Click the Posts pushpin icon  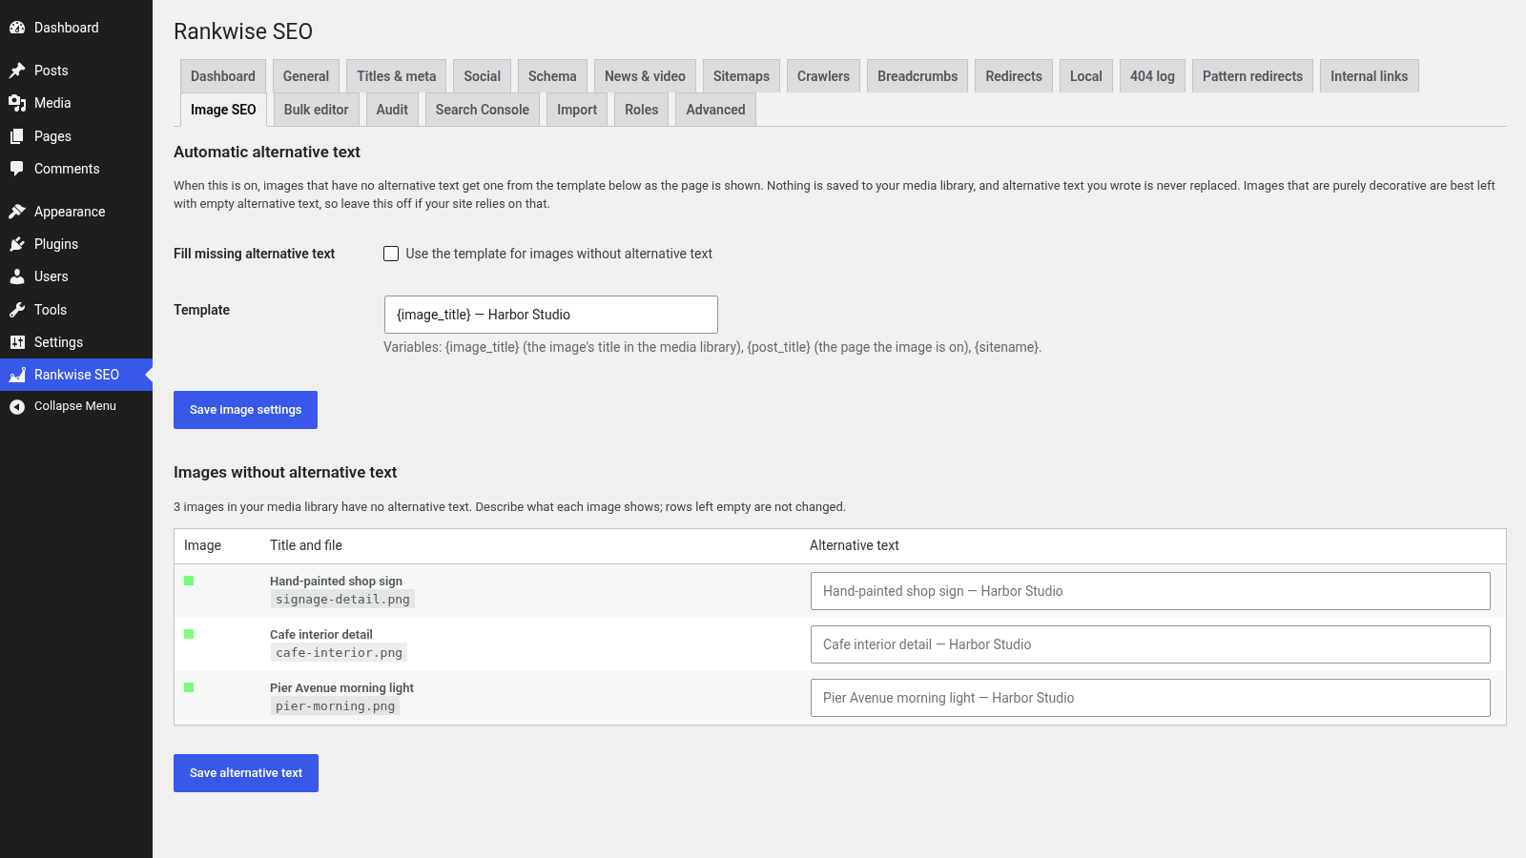tap(17, 71)
